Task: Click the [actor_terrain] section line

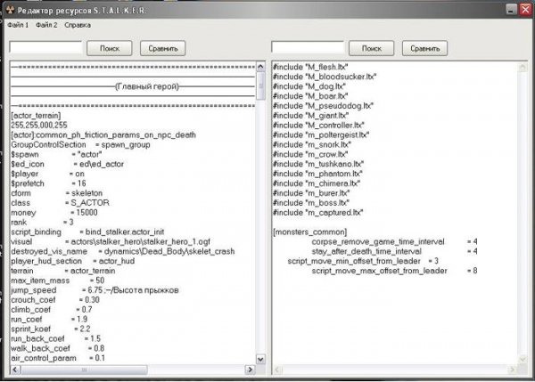Action: click(x=36, y=116)
